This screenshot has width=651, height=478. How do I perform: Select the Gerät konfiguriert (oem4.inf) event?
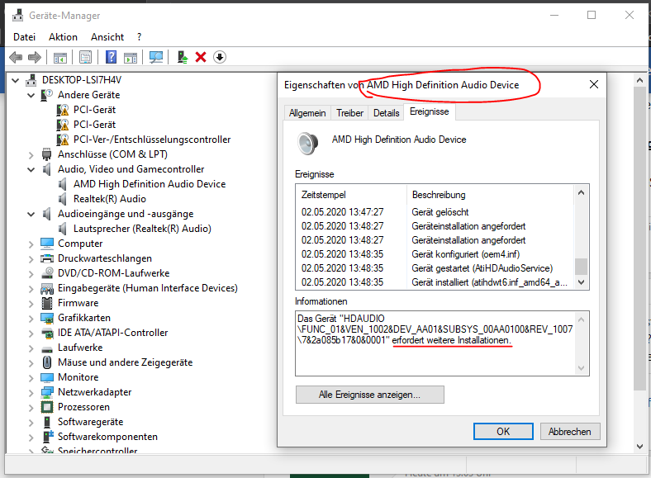click(435, 254)
